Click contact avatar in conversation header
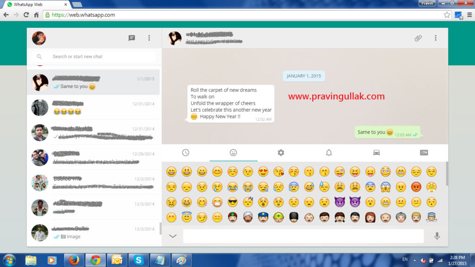 coord(175,38)
